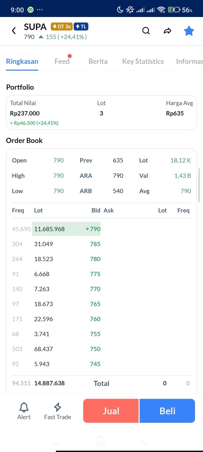Open the Alert bell icon

(x=24, y=407)
